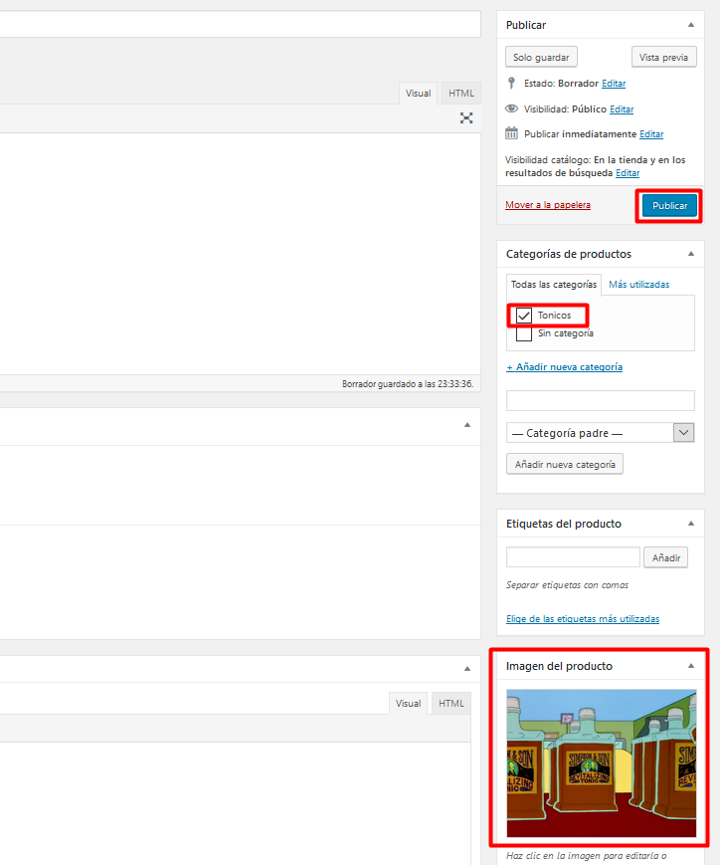Click Vista previa button
The width and height of the screenshot is (721, 865).
point(663,57)
